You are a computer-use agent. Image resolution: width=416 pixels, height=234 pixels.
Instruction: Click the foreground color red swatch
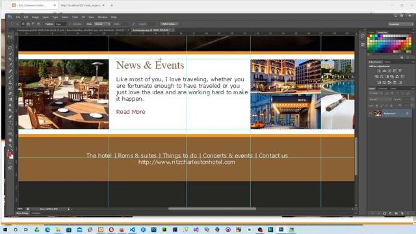(8, 154)
